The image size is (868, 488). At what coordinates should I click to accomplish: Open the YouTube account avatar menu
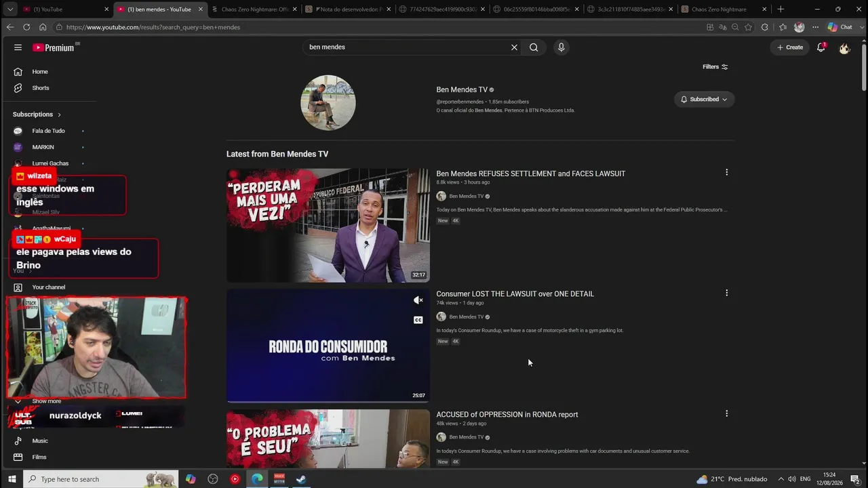[x=844, y=47]
